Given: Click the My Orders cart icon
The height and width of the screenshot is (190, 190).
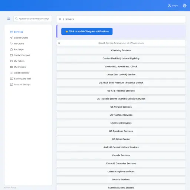Looking at the screenshot, I should (x=12, y=43).
